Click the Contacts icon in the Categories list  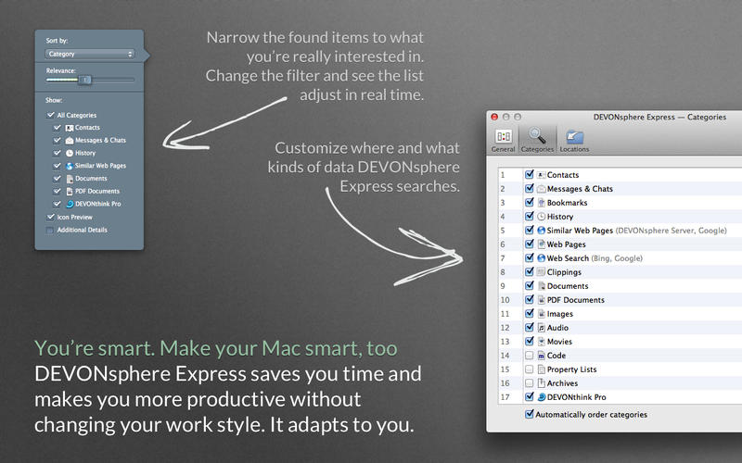[x=542, y=175]
